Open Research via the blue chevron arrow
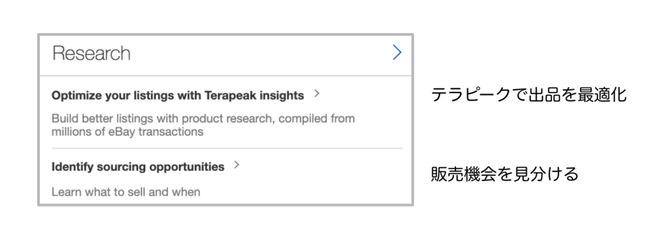 tap(397, 53)
